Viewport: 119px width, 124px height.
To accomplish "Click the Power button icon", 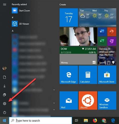I will click(5, 112).
